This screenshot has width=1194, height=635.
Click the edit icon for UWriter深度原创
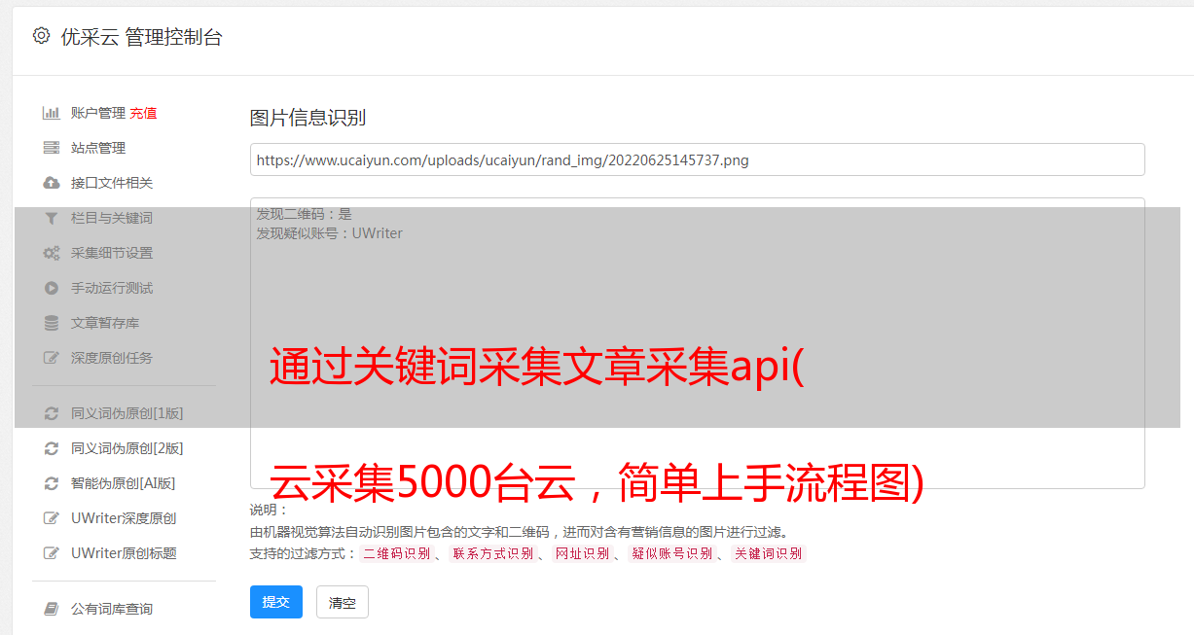coord(52,518)
